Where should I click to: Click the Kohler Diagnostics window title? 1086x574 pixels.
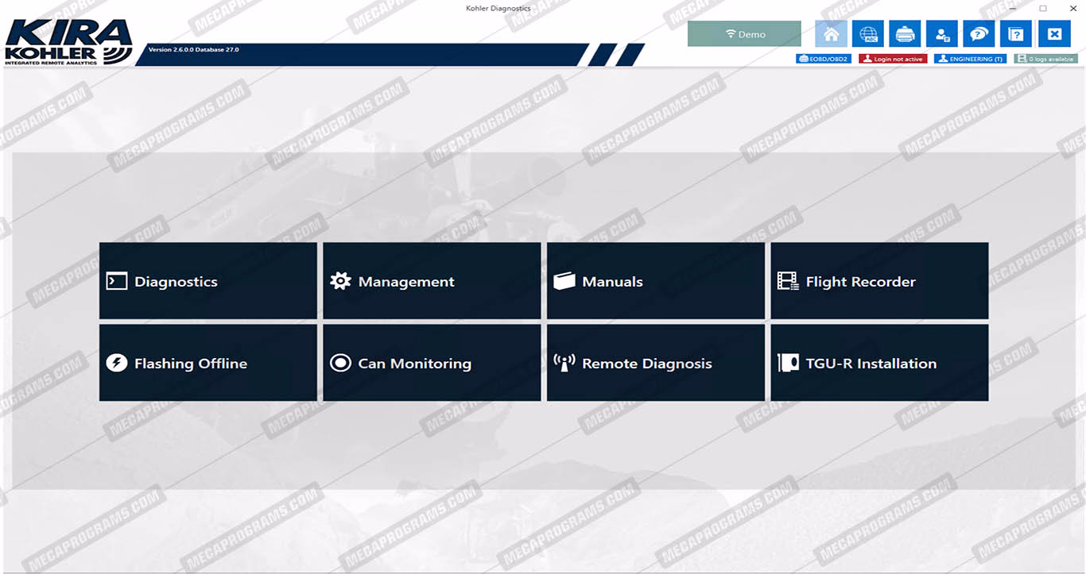tap(498, 9)
